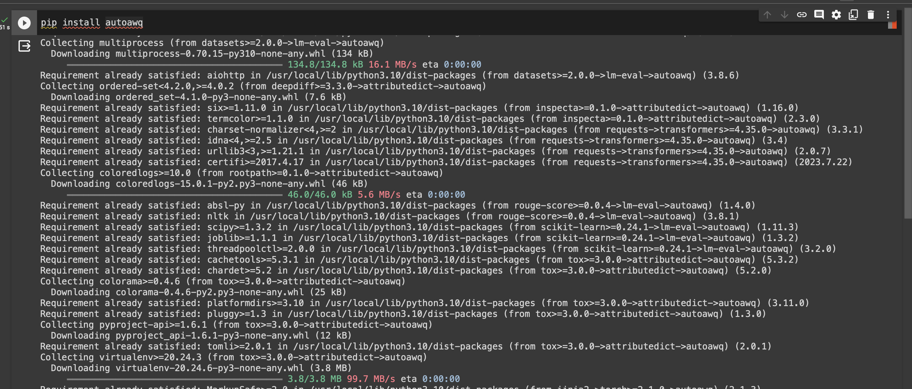This screenshot has width=912, height=389.
Task: Add a comment to the cell
Action: click(x=819, y=14)
